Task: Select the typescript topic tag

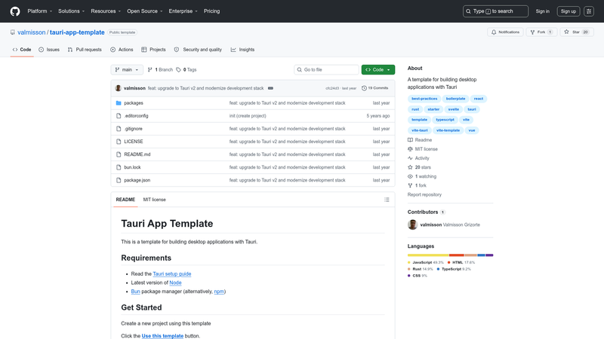Action: (445, 120)
